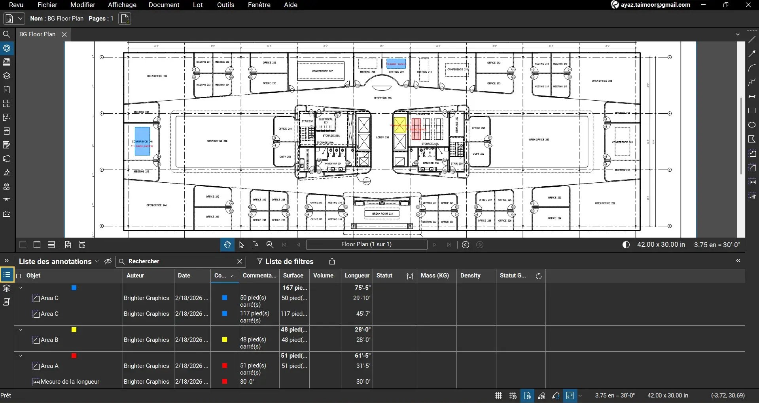Toggle the grid display in status bar
The width and height of the screenshot is (759, 403).
pos(498,396)
